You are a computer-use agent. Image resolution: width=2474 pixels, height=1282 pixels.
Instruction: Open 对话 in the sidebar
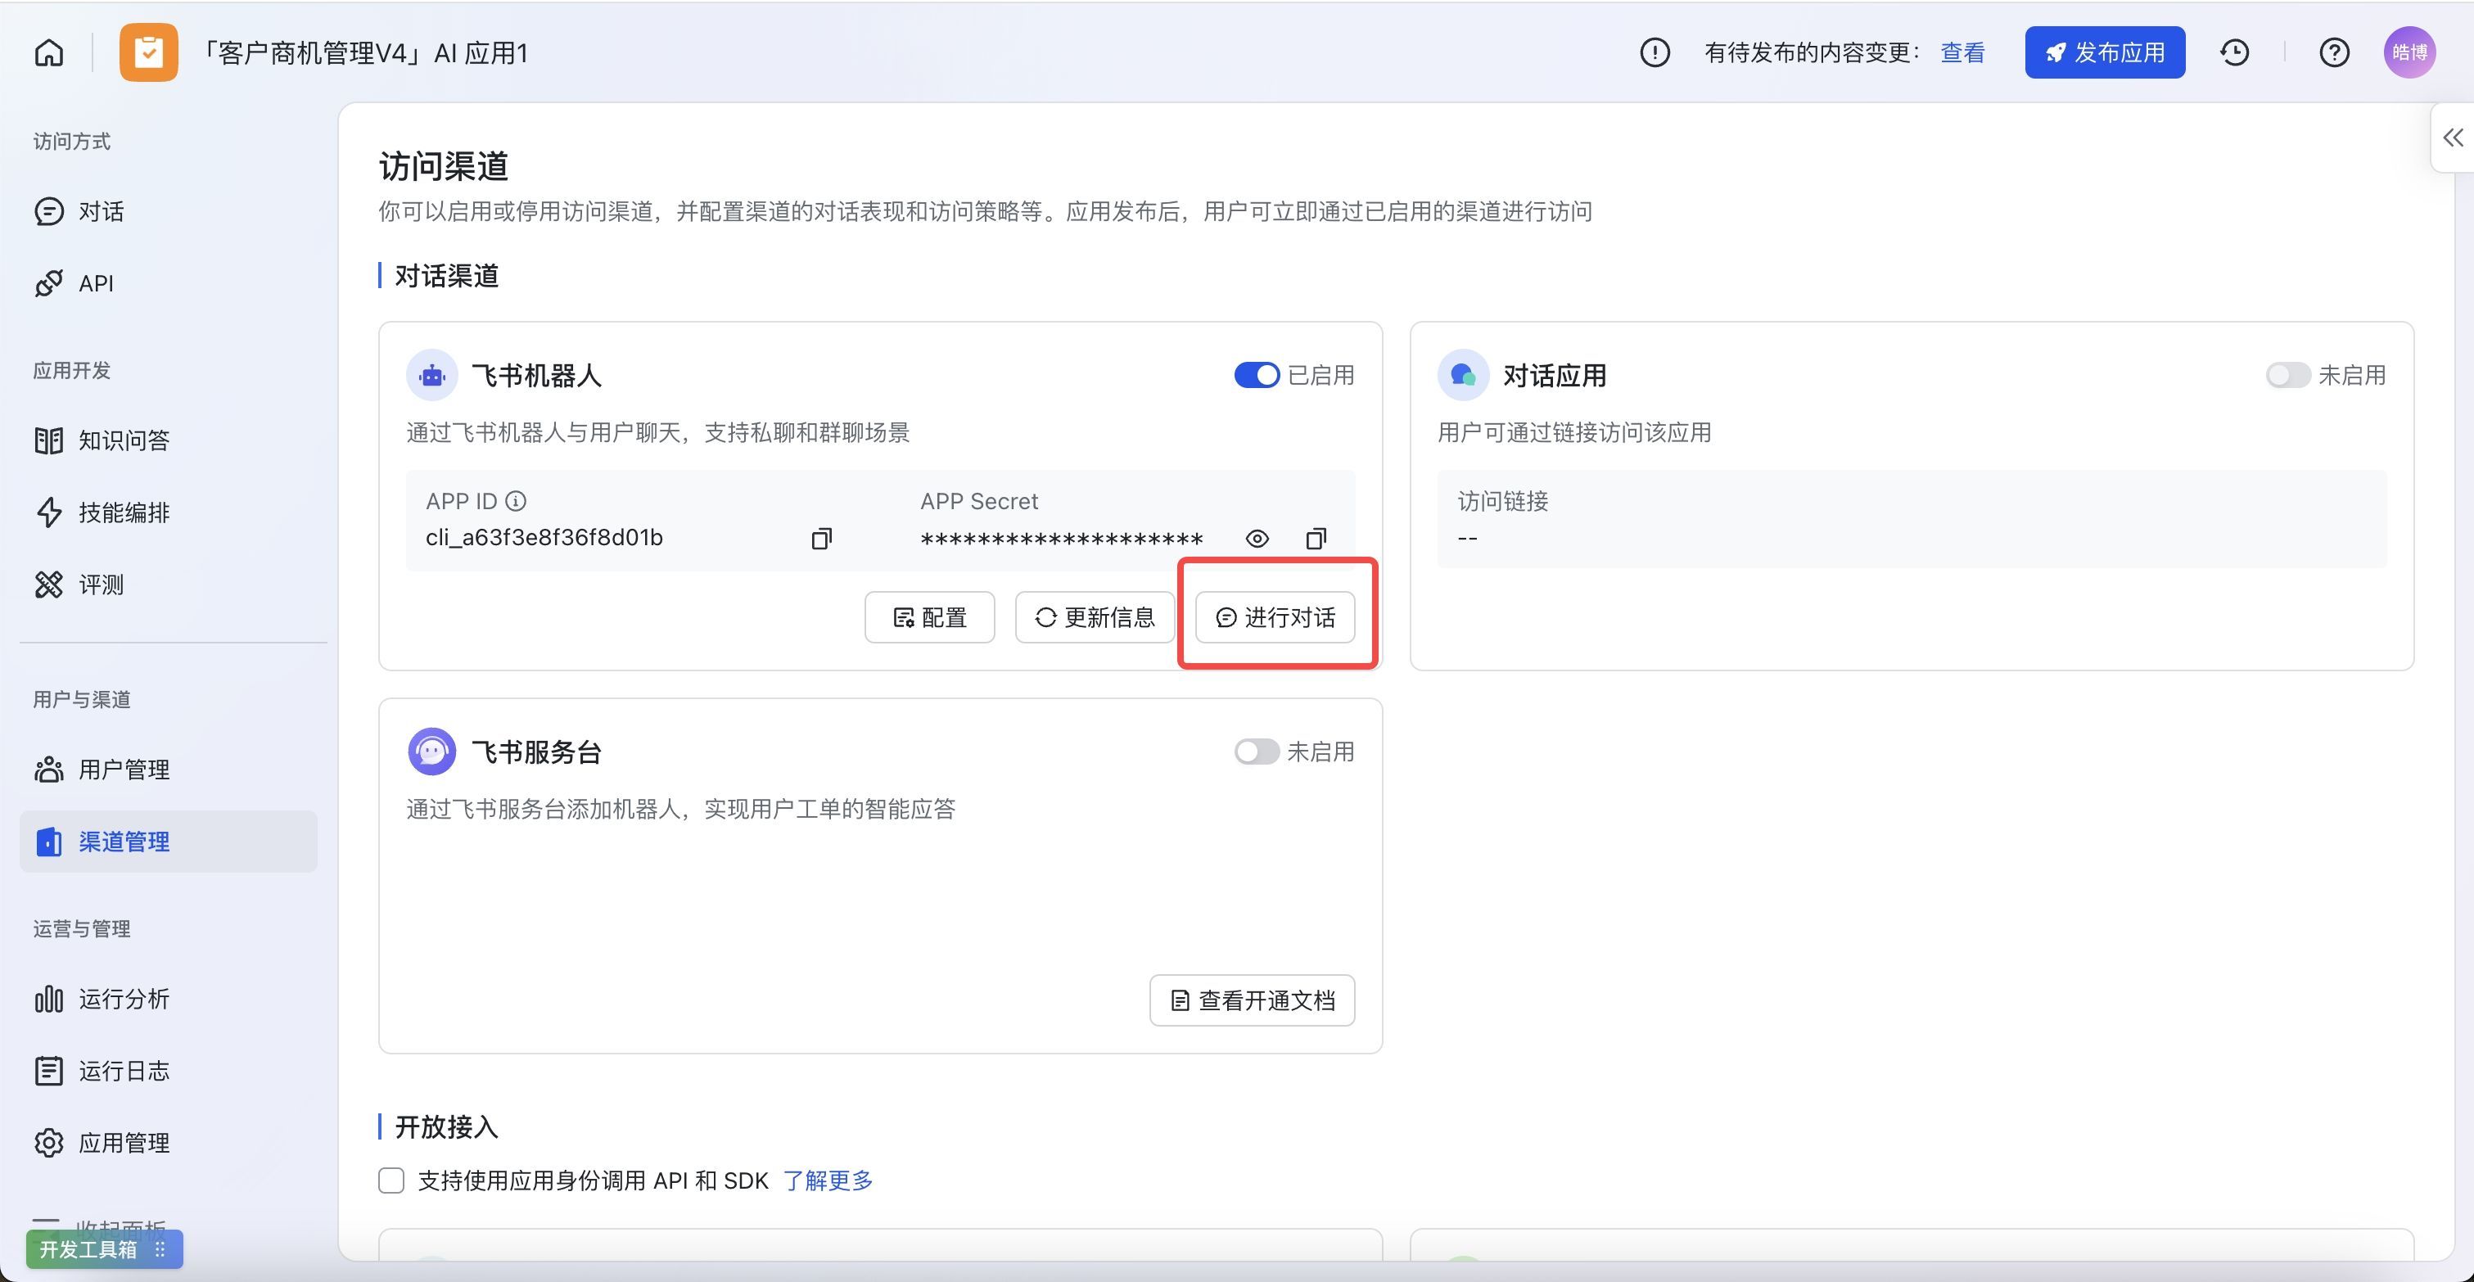click(168, 211)
